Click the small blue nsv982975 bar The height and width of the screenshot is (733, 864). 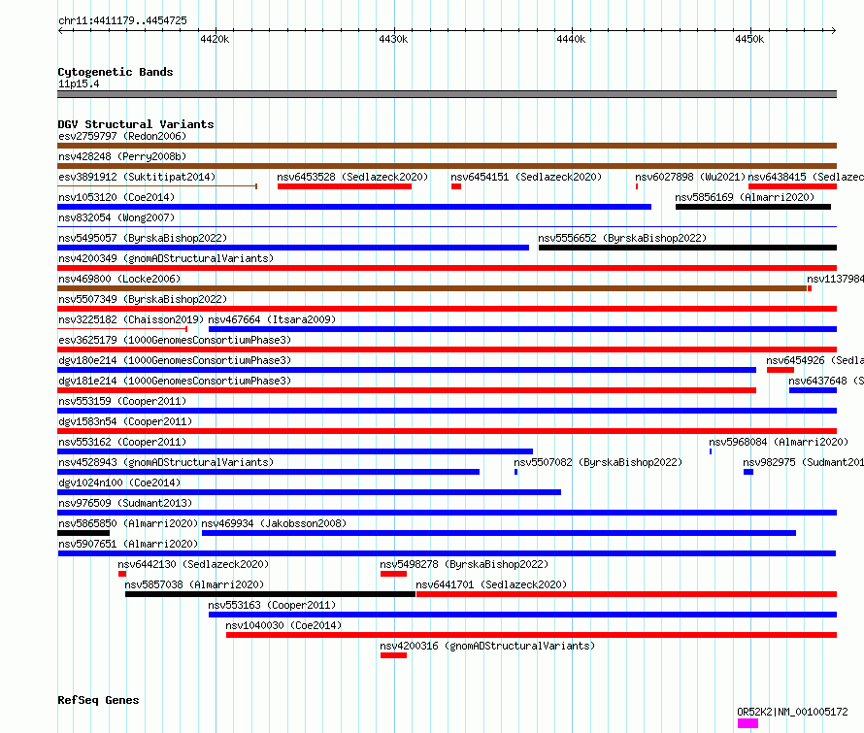tap(748, 472)
